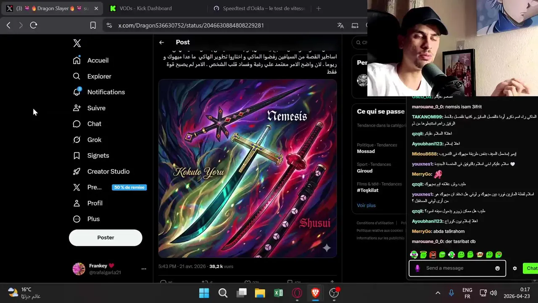Screen dimensions: 538x303
Task: Open the emoji picker in chat box
Action: pyautogui.click(x=498, y=268)
